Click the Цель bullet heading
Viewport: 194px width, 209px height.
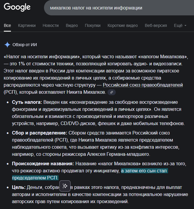(19, 187)
